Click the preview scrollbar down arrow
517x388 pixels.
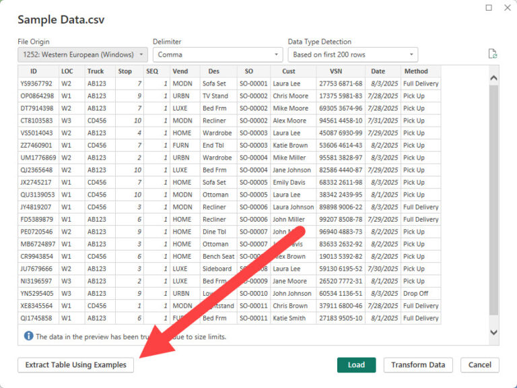point(493,332)
